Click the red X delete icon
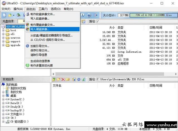178x131 pixels. [x=63, y=79]
